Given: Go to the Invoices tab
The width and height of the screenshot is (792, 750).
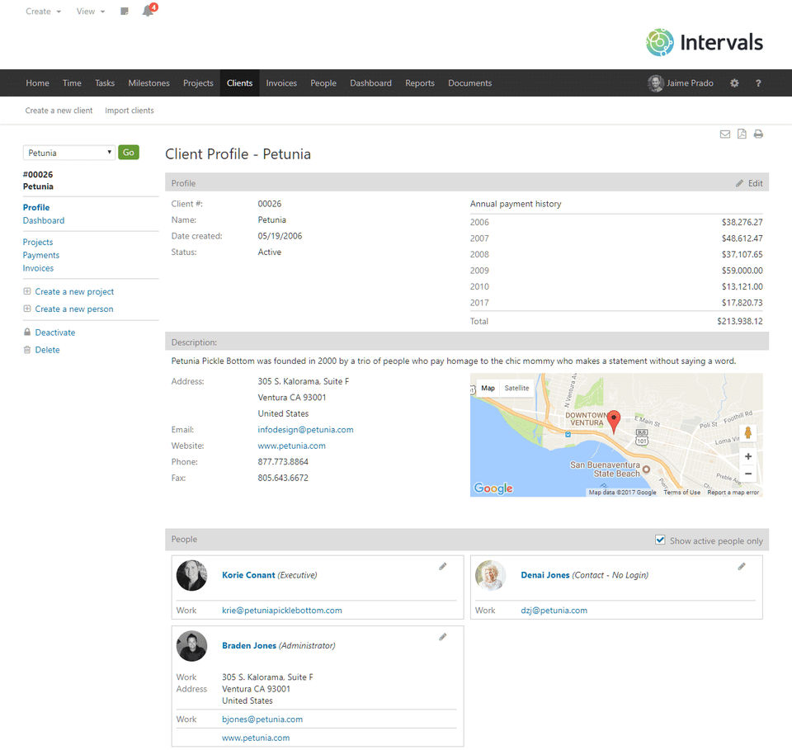Looking at the screenshot, I should pos(281,83).
